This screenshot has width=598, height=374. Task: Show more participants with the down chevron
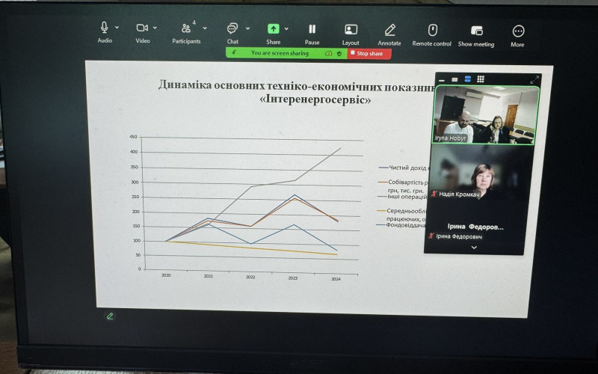(474, 248)
